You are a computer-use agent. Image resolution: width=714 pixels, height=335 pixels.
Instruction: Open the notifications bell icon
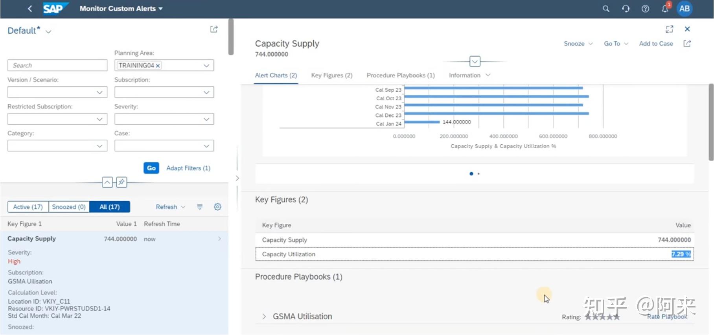point(665,9)
